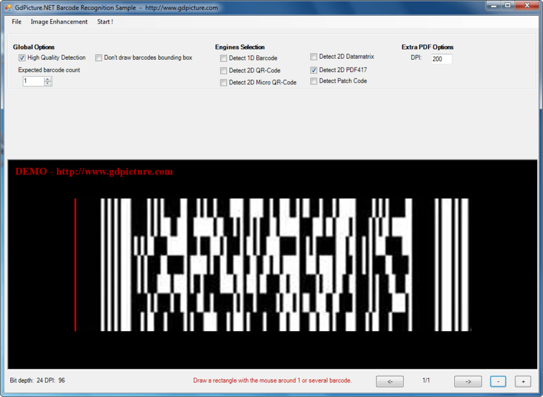Focus the DPI input field
Image resolution: width=543 pixels, height=397 pixels.
(441, 59)
